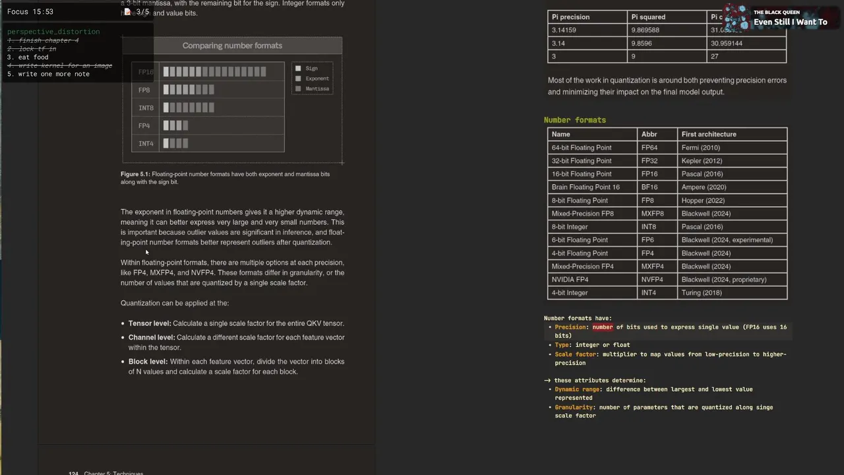Click the 'Number formats have:' line

(578, 318)
